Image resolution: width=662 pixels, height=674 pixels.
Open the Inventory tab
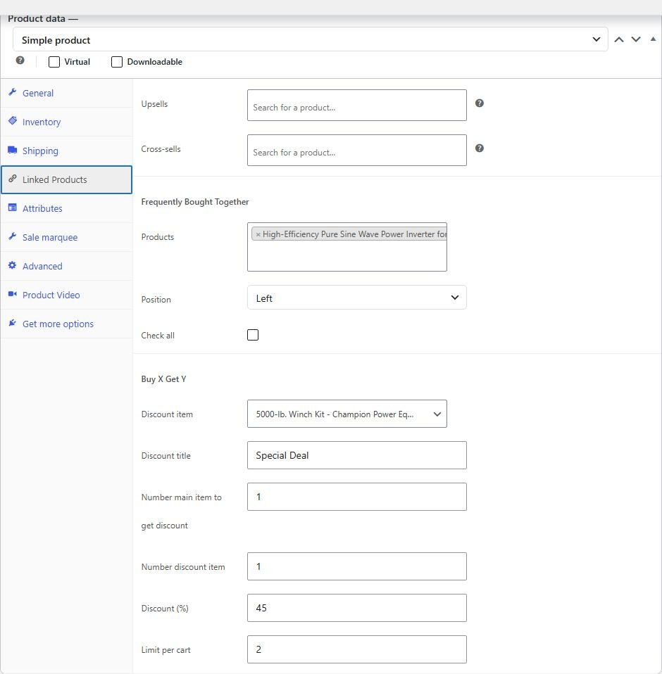[67, 122]
